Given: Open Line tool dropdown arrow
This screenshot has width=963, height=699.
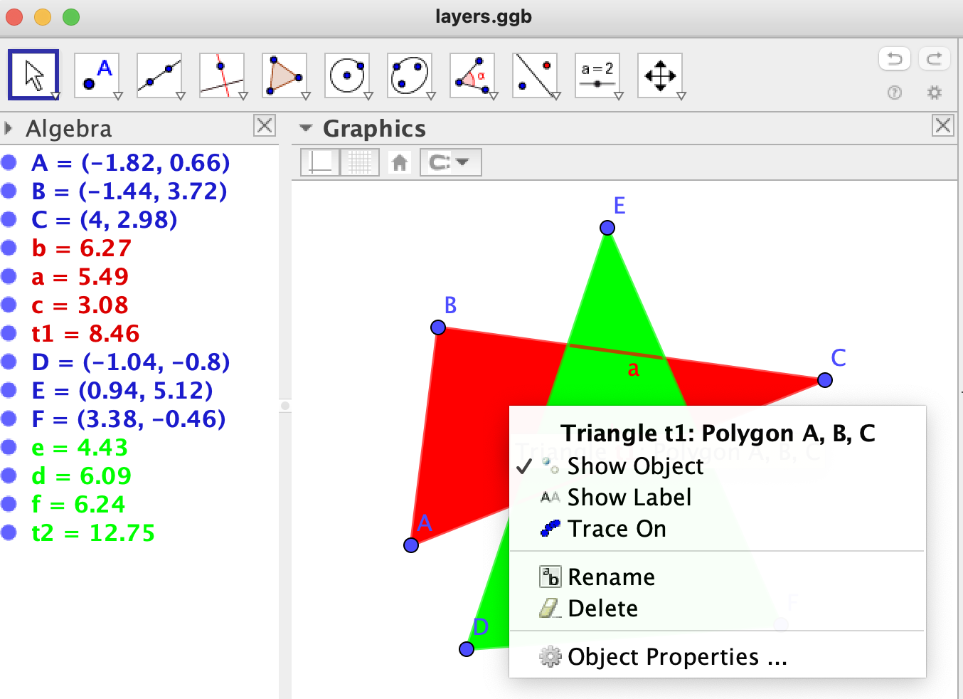Looking at the screenshot, I should pos(181,95).
